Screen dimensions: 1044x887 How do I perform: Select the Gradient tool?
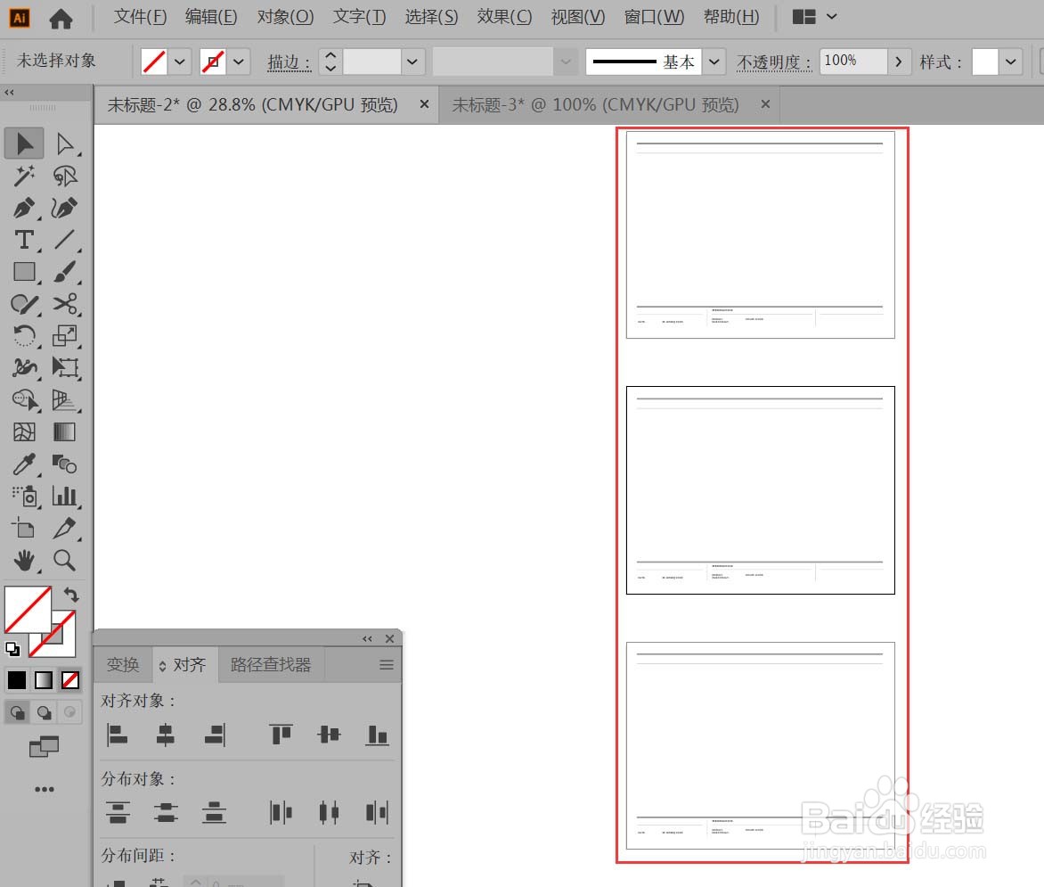coord(65,431)
